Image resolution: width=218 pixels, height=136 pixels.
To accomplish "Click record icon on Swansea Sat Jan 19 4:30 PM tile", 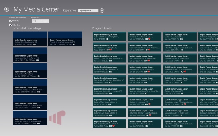I will pos(149,71).
